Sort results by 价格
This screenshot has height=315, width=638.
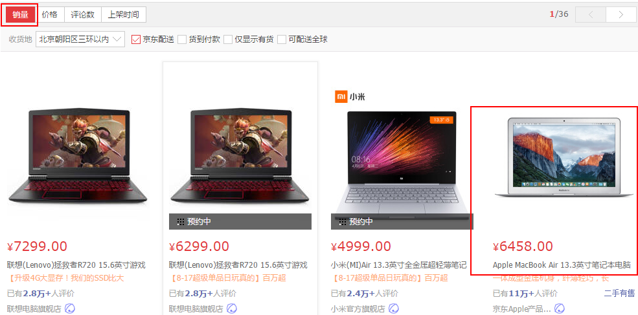tap(50, 15)
